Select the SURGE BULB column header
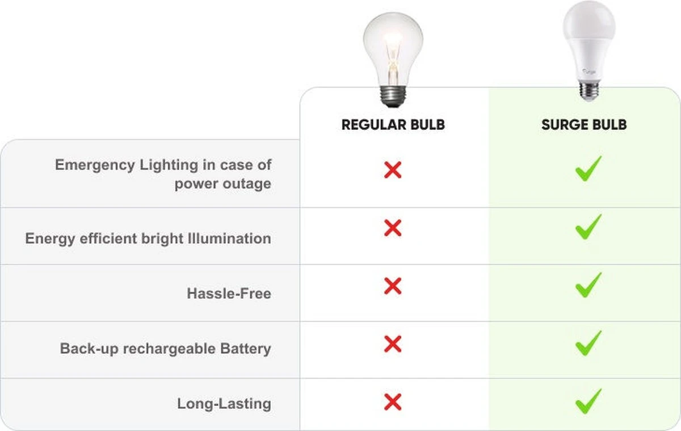 click(584, 125)
